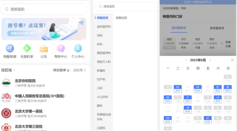237x131 pixels.
Task: Open the 个人中心 profile icon
Action: (78, 48)
